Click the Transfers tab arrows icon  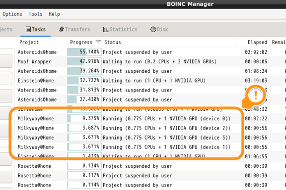coord(62,29)
